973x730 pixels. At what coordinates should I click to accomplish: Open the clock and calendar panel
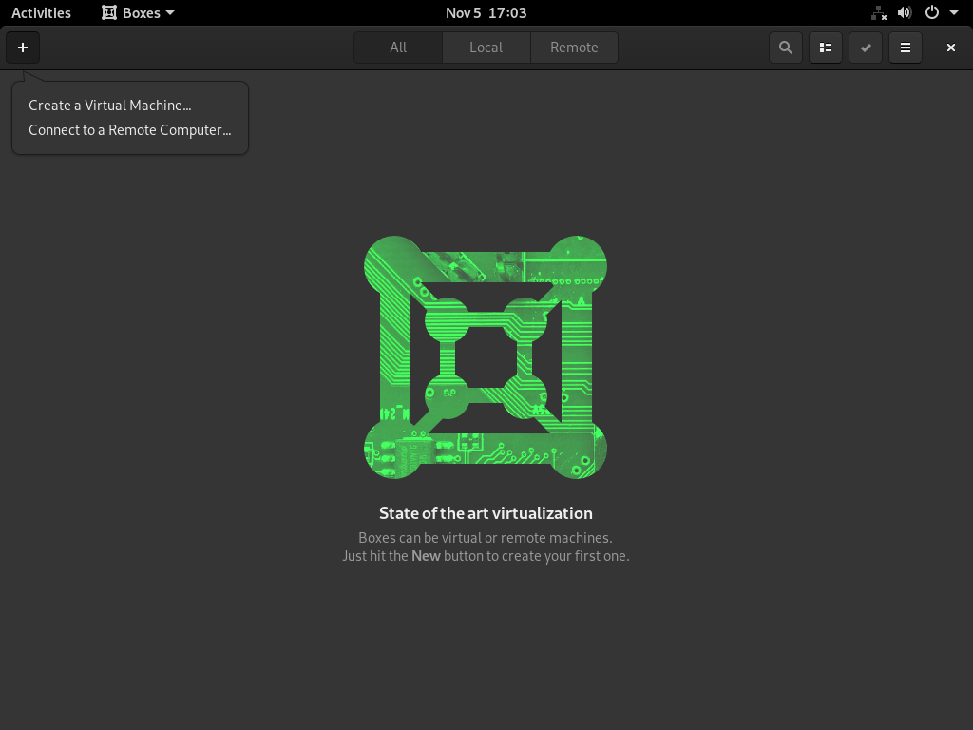(486, 13)
